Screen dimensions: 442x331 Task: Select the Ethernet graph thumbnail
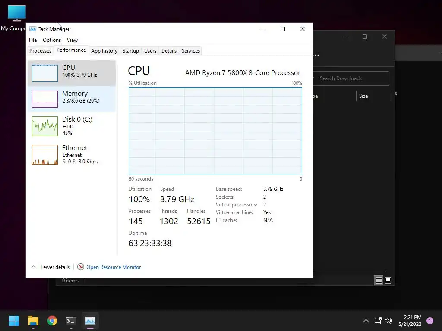pyautogui.click(x=45, y=155)
